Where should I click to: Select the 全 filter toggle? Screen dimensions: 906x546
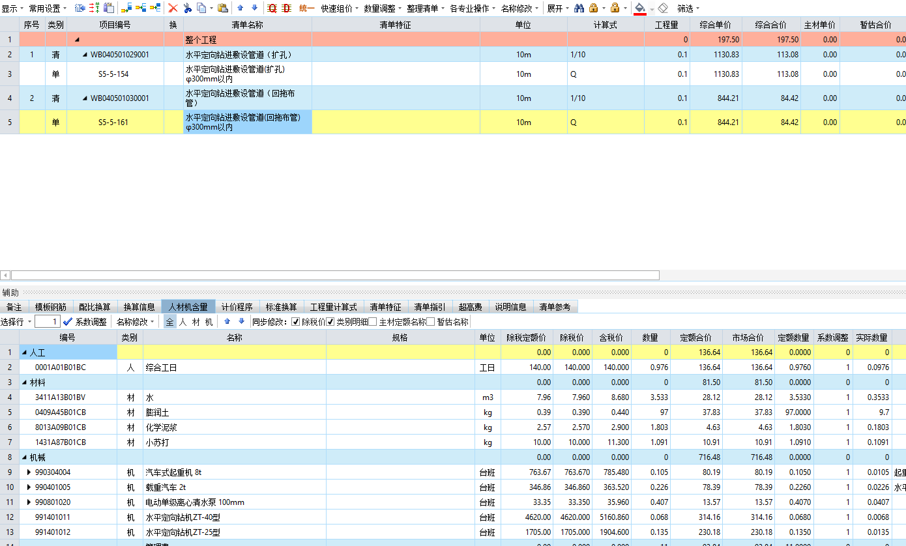pos(169,322)
